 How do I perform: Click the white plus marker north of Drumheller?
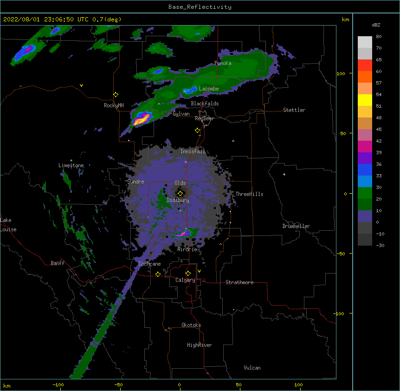click(284, 174)
